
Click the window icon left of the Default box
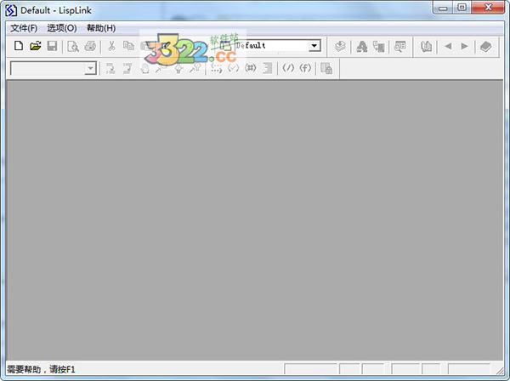tap(225, 46)
